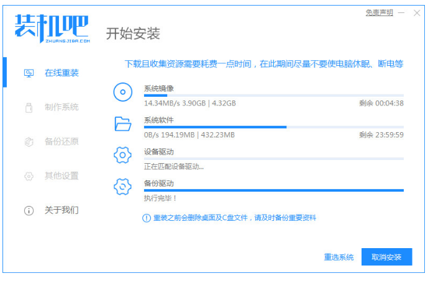The image size is (428, 281).
Task: Switch to 备份还原 sidebar tab
Action: pos(61,141)
